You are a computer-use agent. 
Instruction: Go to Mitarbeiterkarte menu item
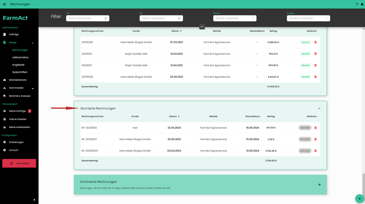18,80
